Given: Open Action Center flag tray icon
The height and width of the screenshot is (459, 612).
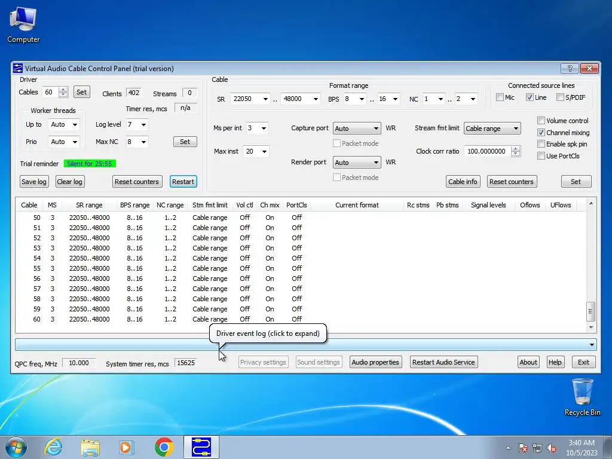Looking at the screenshot, I should pyautogui.click(x=522, y=448).
